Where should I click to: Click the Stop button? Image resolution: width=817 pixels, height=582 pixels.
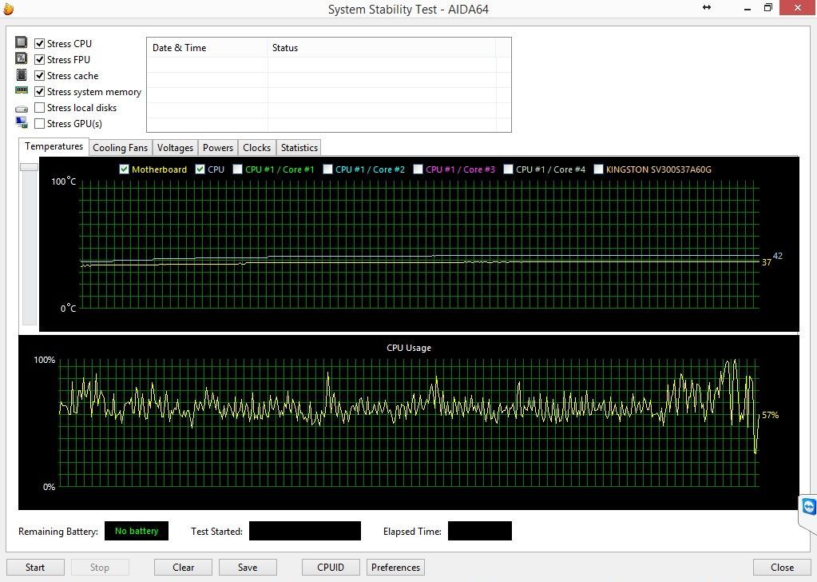[100, 567]
